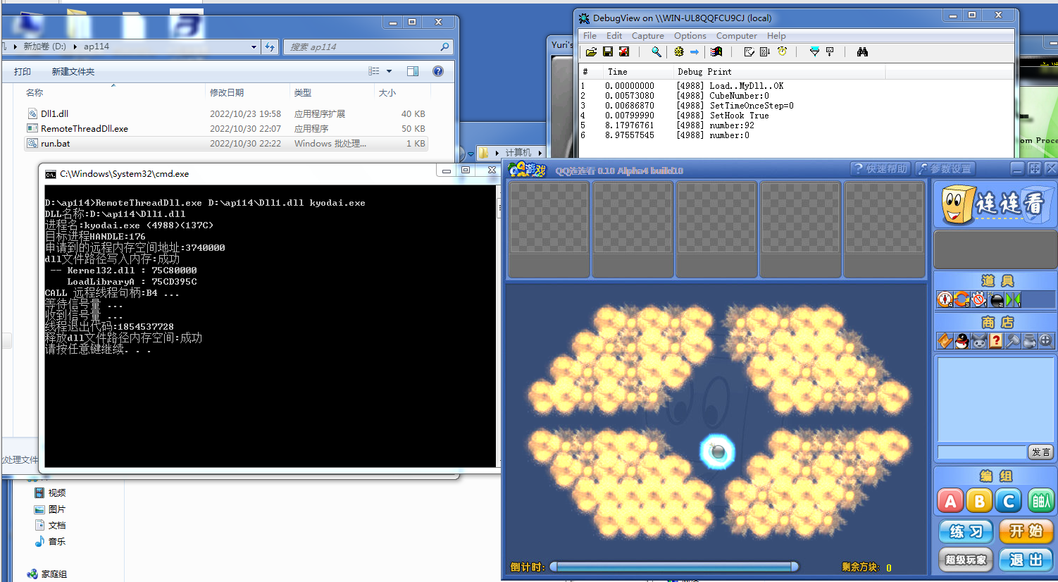Open 快速帮助 quick help in game title bar

point(880,168)
